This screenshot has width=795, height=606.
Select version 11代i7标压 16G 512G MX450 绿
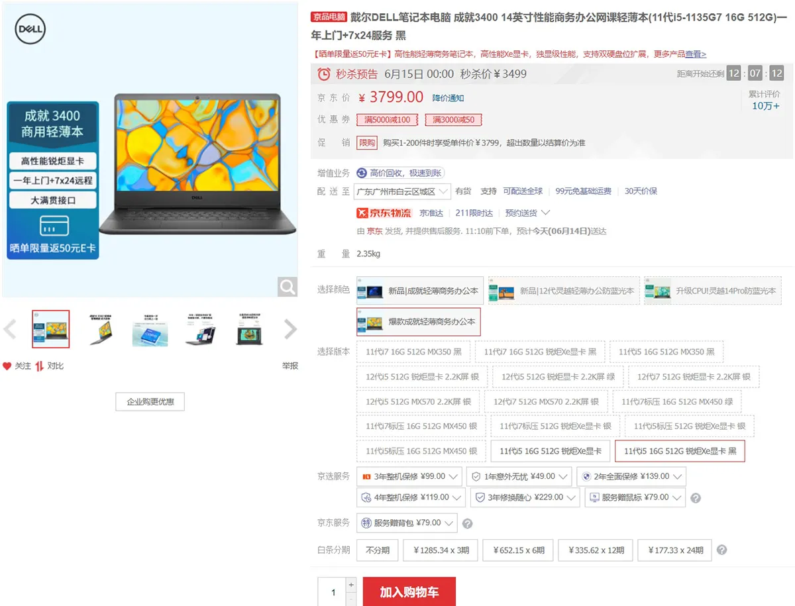677,401
